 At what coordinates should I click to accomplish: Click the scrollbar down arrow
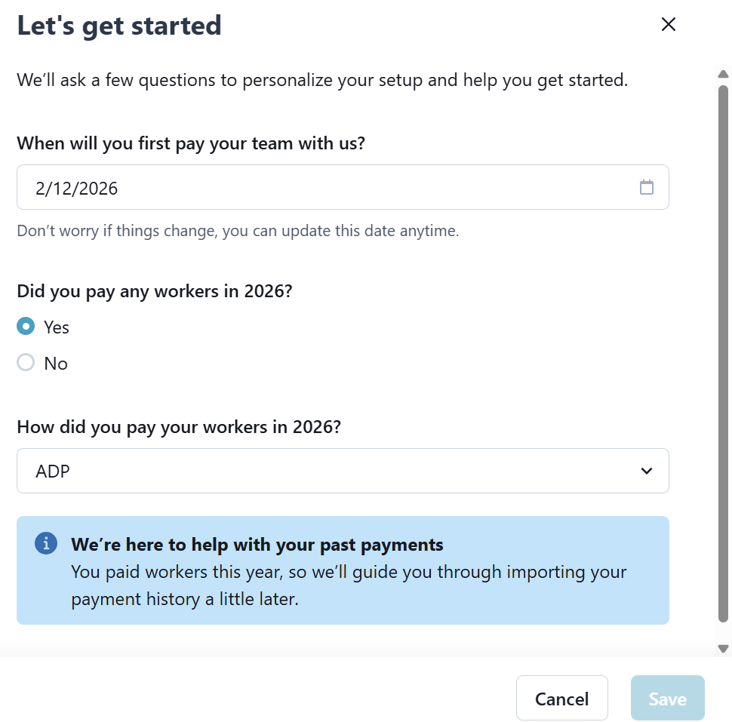click(x=723, y=649)
